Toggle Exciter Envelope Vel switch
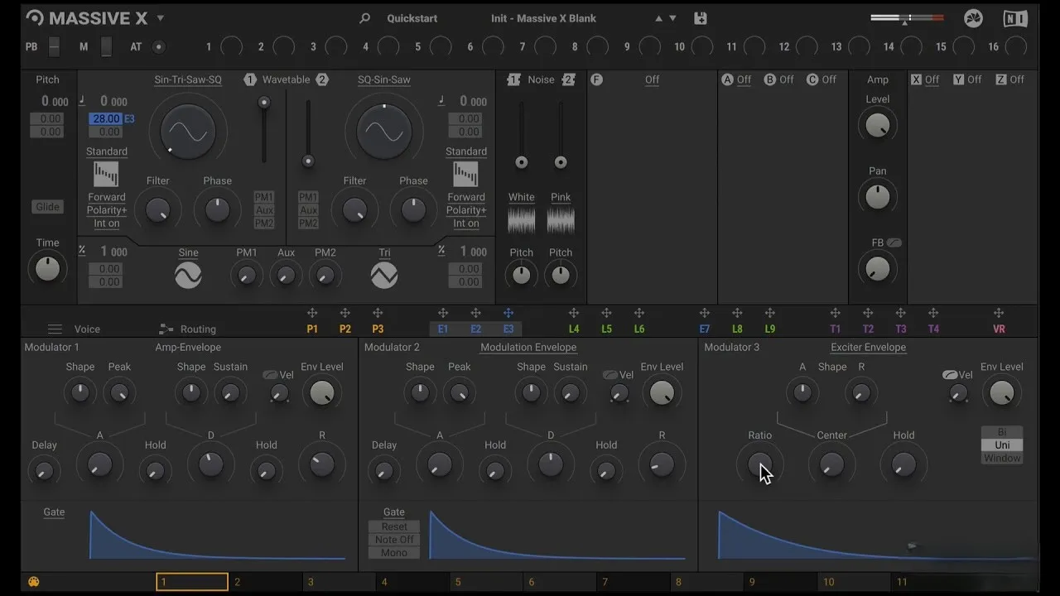The image size is (1060, 596). point(950,375)
